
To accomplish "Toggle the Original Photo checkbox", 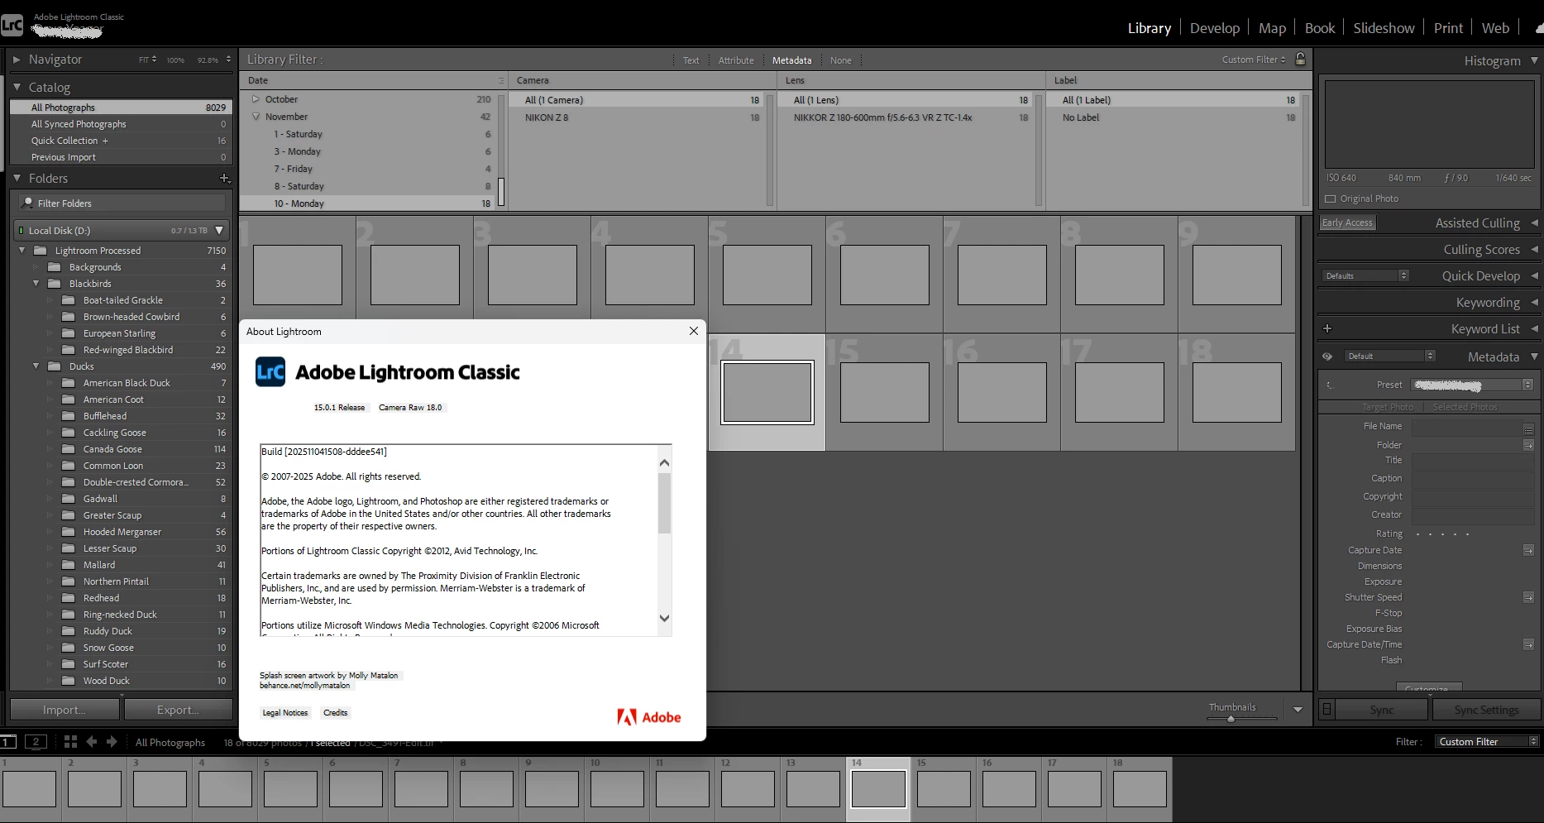I will click(x=1331, y=199).
